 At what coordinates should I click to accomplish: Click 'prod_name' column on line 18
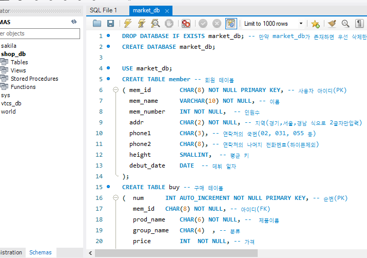click(149, 219)
